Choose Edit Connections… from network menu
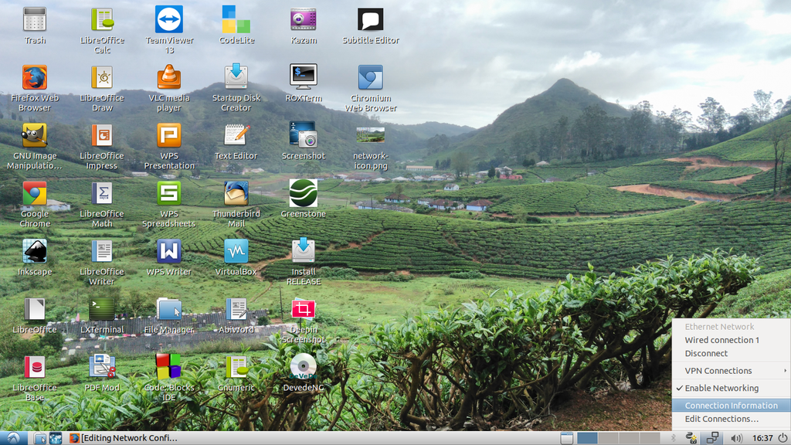This screenshot has width=791, height=445. [721, 420]
